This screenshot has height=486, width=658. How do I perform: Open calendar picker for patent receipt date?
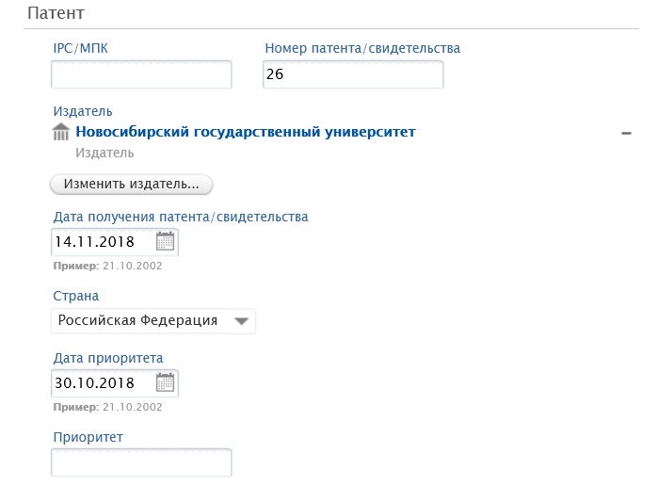[165, 241]
